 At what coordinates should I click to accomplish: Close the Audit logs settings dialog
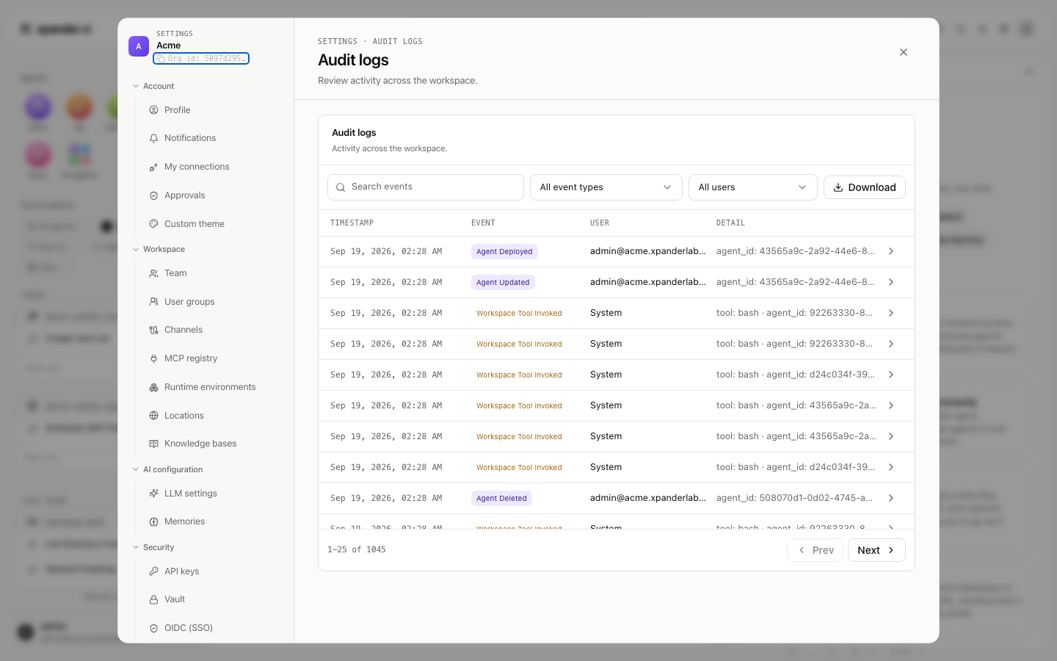point(904,52)
